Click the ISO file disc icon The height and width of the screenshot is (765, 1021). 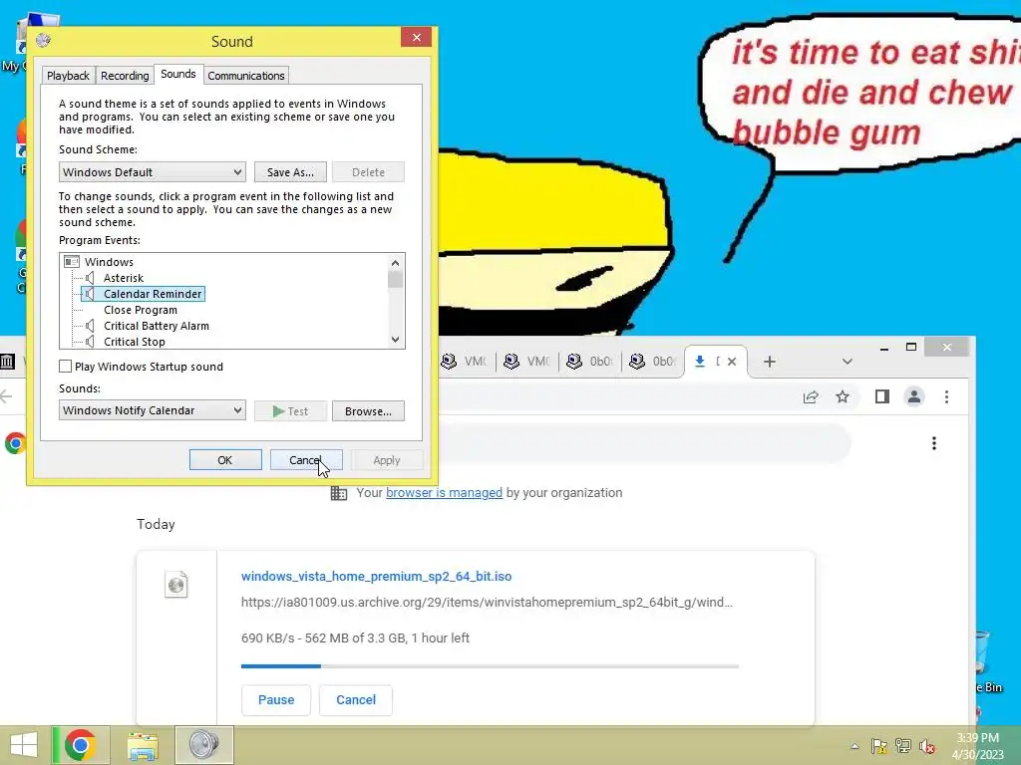(175, 584)
